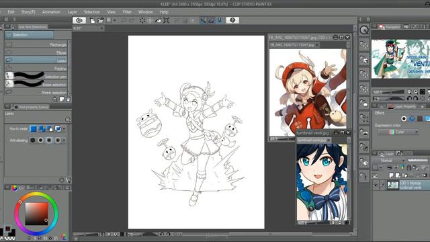The height and width of the screenshot is (242, 430).
Task: Expand the How to create dropdown arrow
Action: coord(64,128)
